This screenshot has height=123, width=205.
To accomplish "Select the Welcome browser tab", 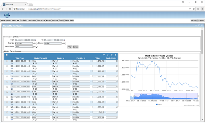I will [14, 4].
